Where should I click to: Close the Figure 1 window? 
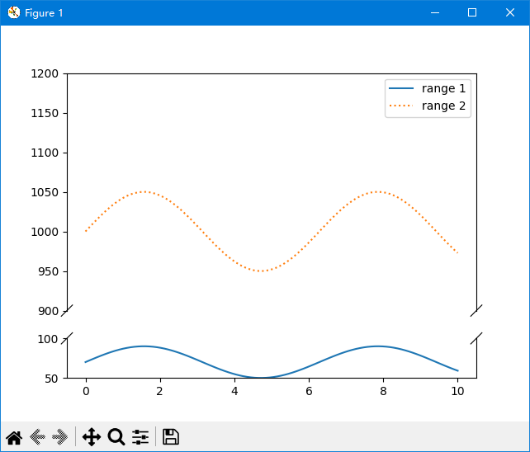point(510,13)
